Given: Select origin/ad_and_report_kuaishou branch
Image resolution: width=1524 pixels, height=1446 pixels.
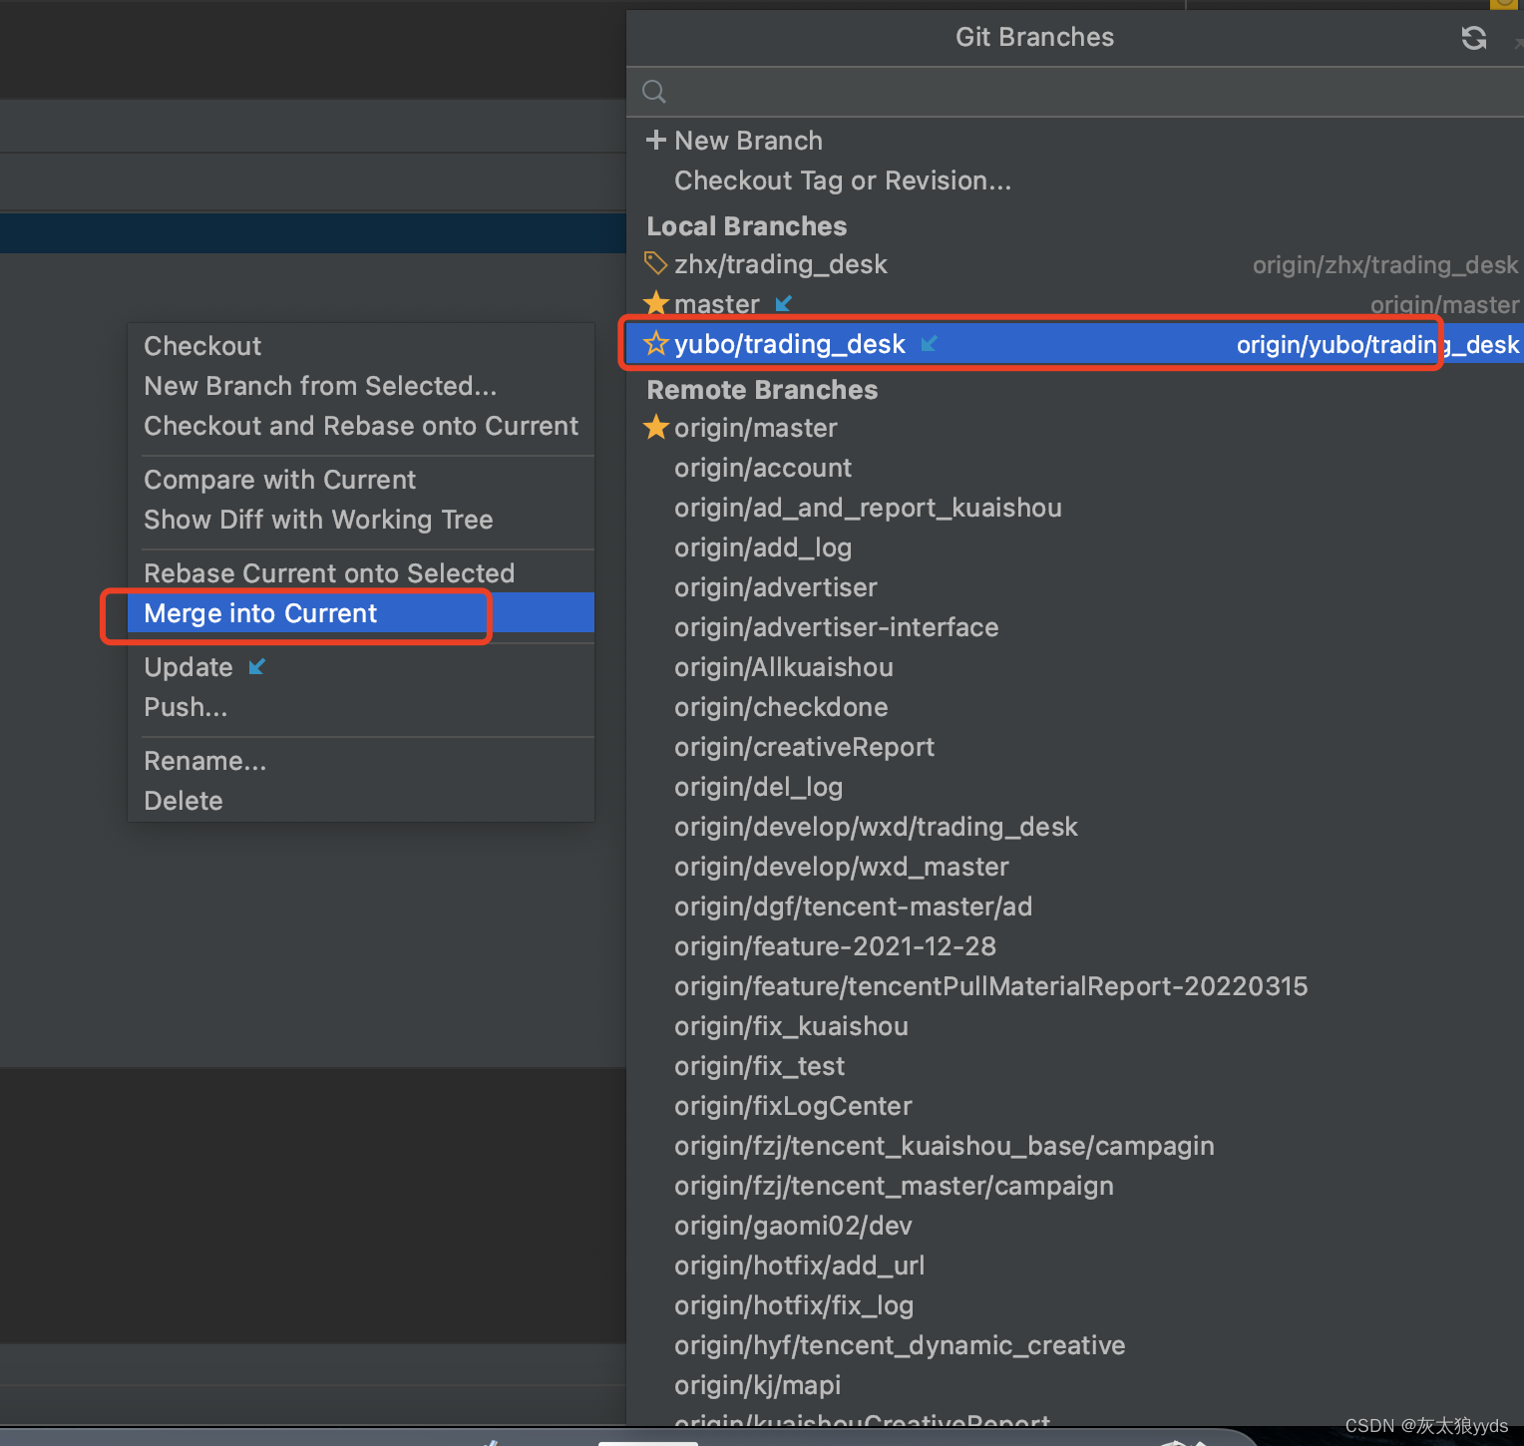Looking at the screenshot, I should pyautogui.click(x=868, y=508).
